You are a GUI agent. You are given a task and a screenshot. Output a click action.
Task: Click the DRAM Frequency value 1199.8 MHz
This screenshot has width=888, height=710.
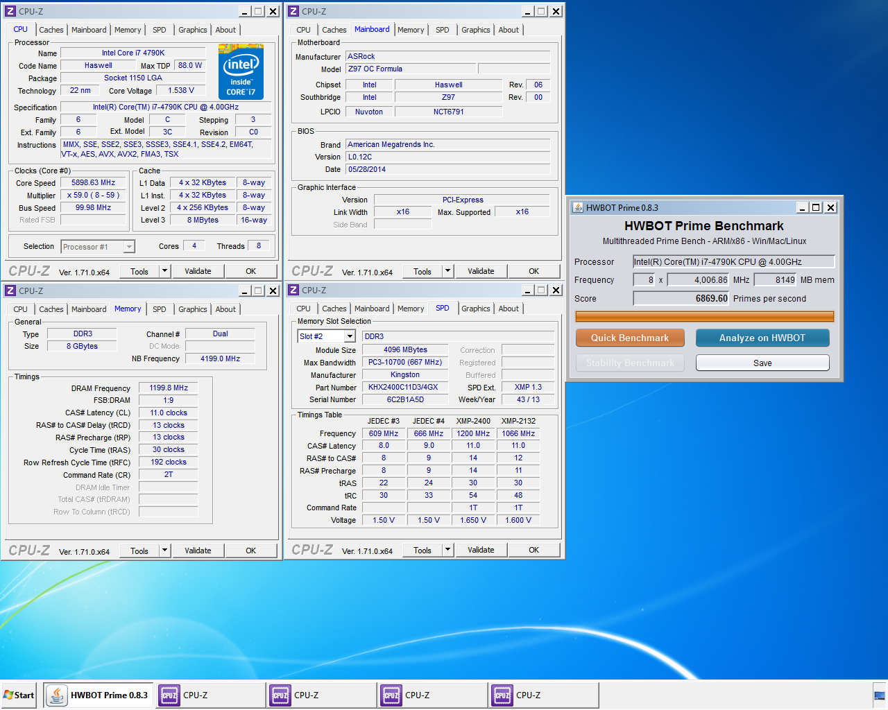tap(169, 388)
